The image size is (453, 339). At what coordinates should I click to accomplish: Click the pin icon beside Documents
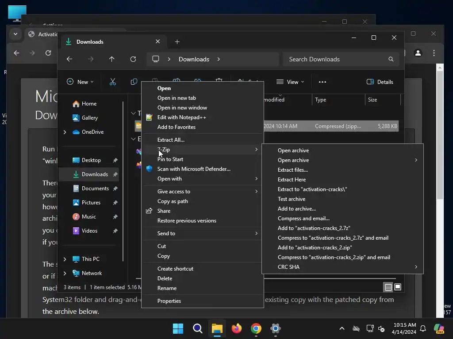click(115, 188)
